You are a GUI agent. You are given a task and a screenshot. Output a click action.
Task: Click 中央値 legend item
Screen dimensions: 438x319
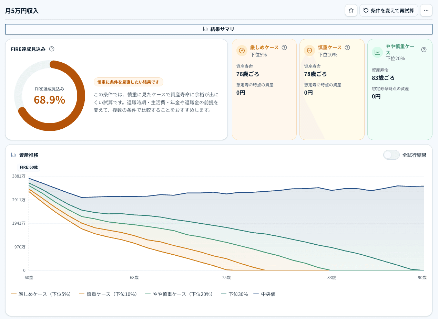pyautogui.click(x=264, y=294)
